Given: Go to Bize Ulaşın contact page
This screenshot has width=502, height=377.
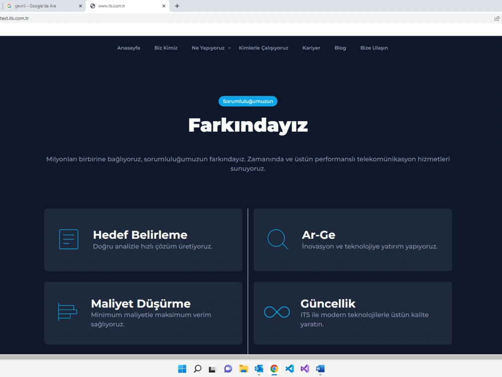Looking at the screenshot, I should pyautogui.click(x=374, y=48).
